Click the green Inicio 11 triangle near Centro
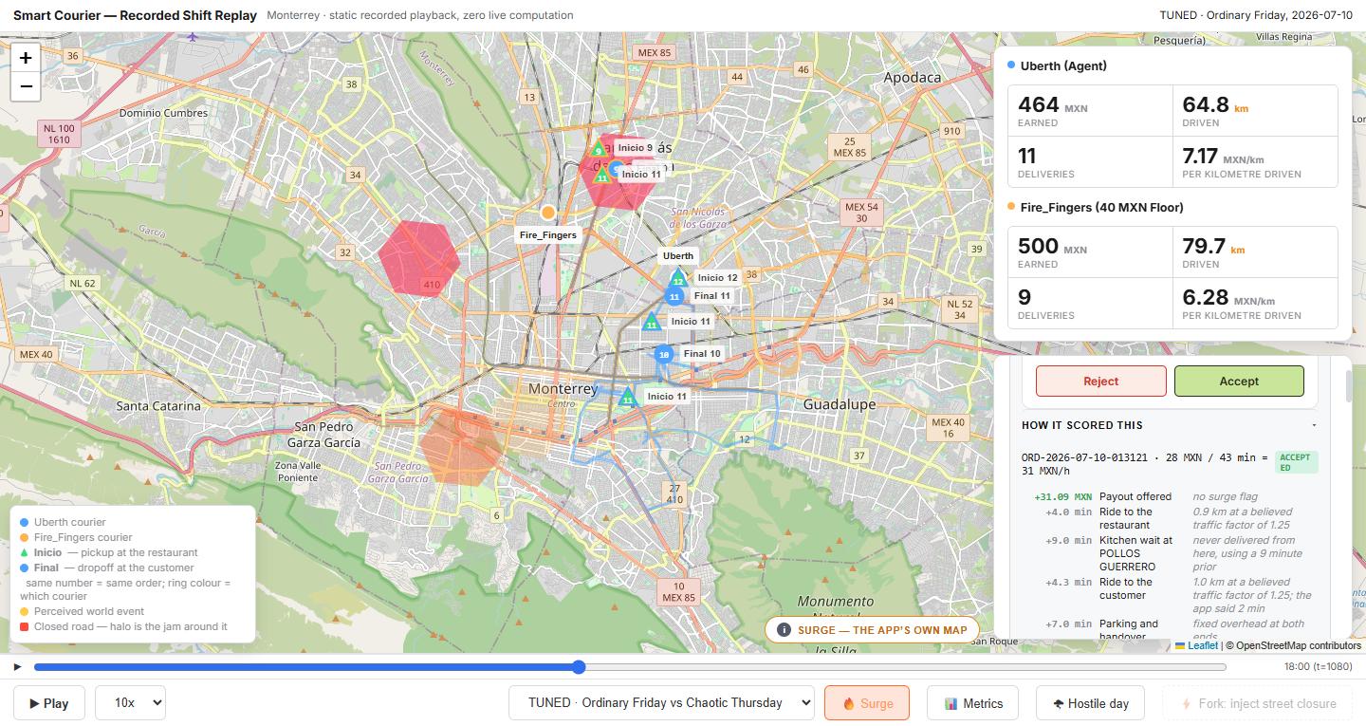This screenshot has height=726, width=1366. pyautogui.click(x=626, y=397)
